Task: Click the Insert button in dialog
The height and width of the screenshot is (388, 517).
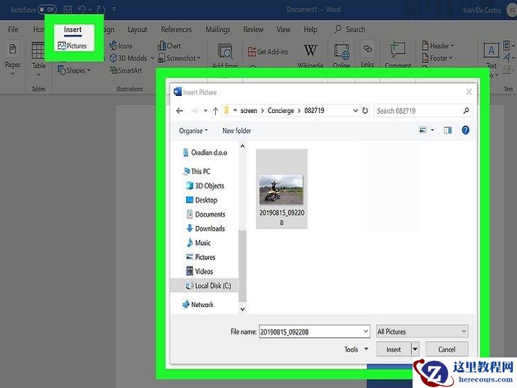Action: pyautogui.click(x=393, y=349)
